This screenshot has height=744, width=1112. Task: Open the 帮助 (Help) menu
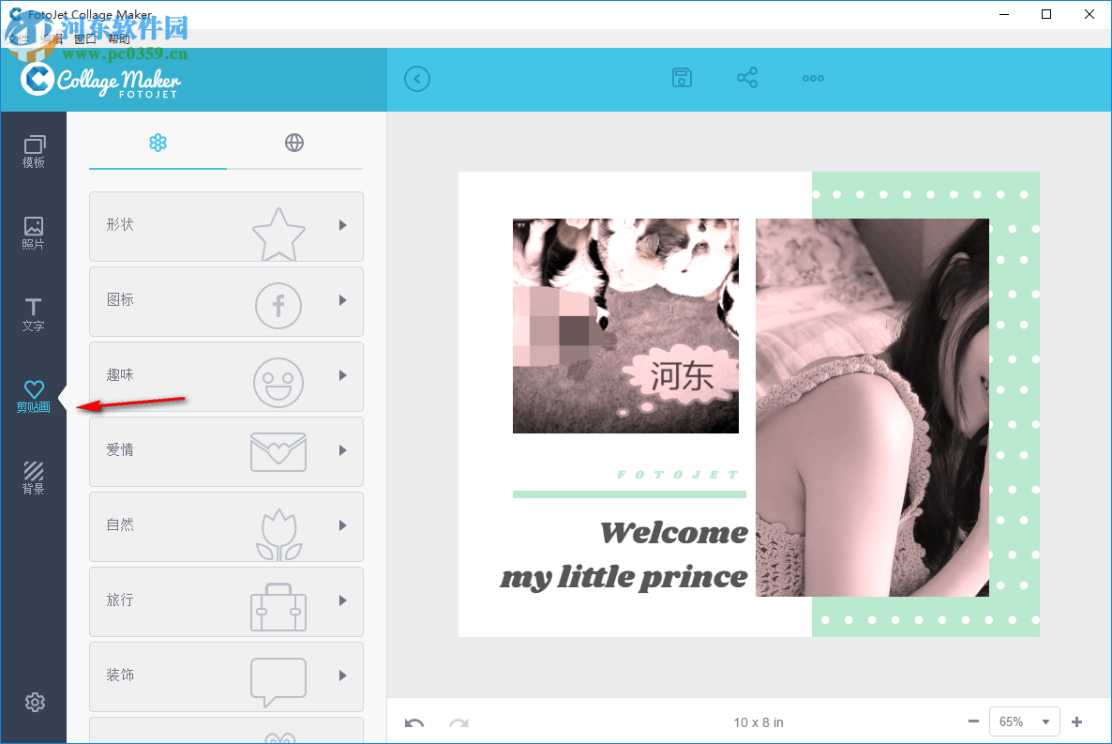tap(120, 38)
